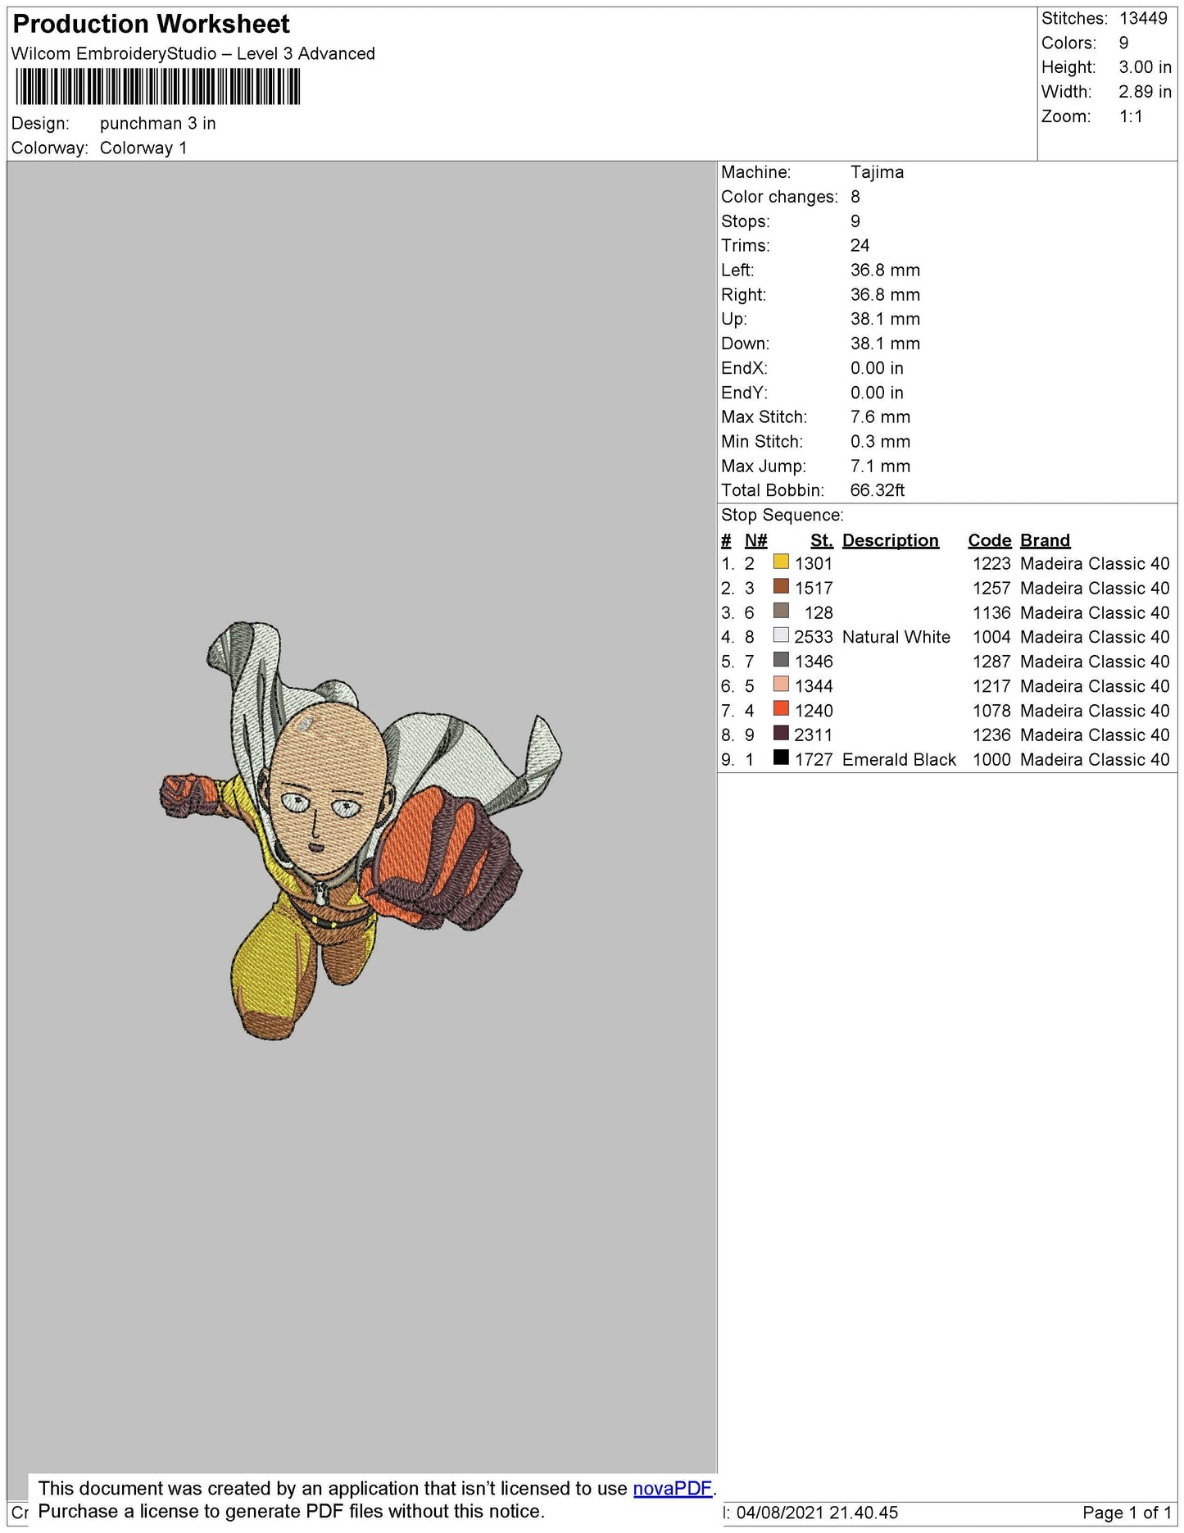
Task: Click the 'Stop Sequence:' heading
Action: click(x=783, y=516)
